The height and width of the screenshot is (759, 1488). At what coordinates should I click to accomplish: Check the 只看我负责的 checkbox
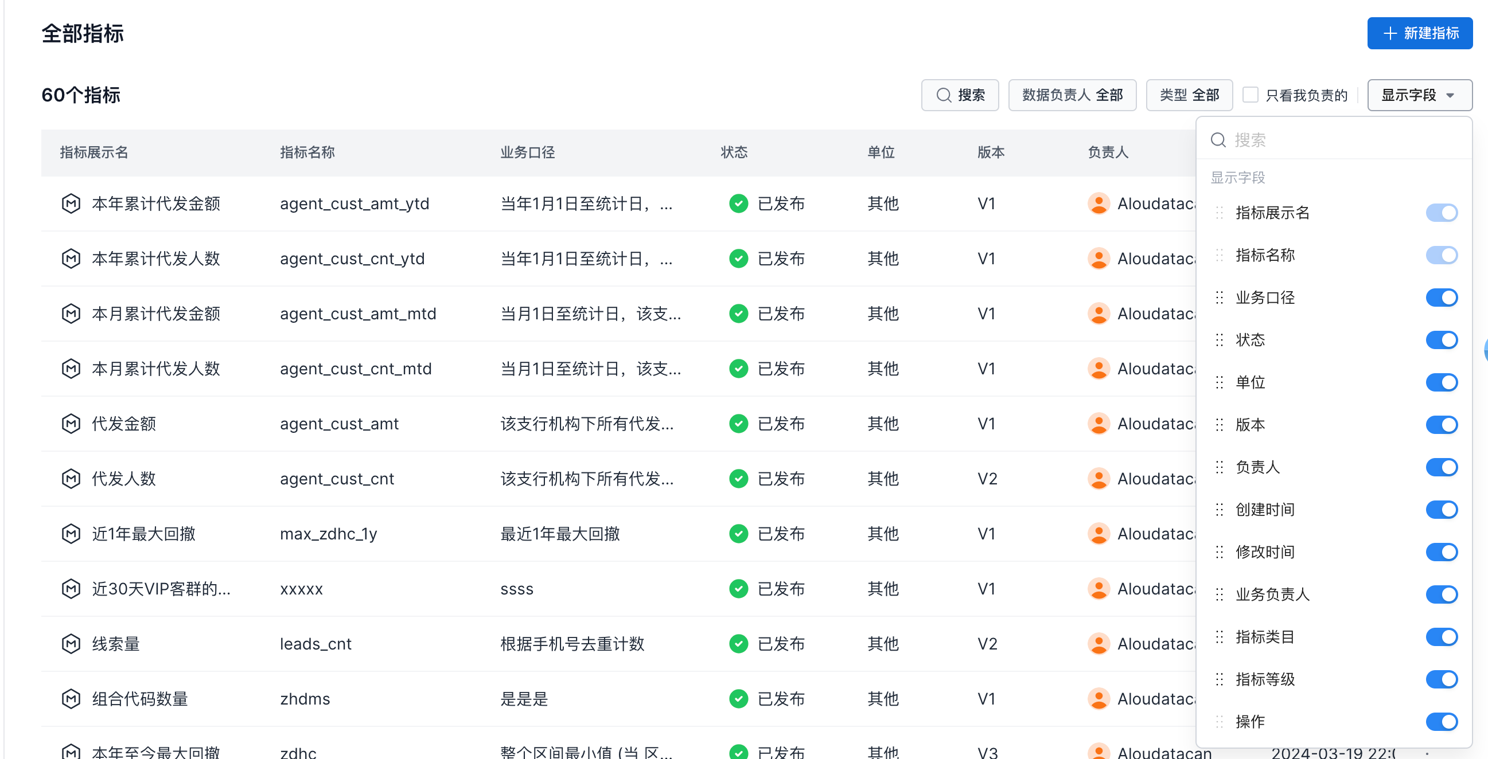[x=1249, y=95]
